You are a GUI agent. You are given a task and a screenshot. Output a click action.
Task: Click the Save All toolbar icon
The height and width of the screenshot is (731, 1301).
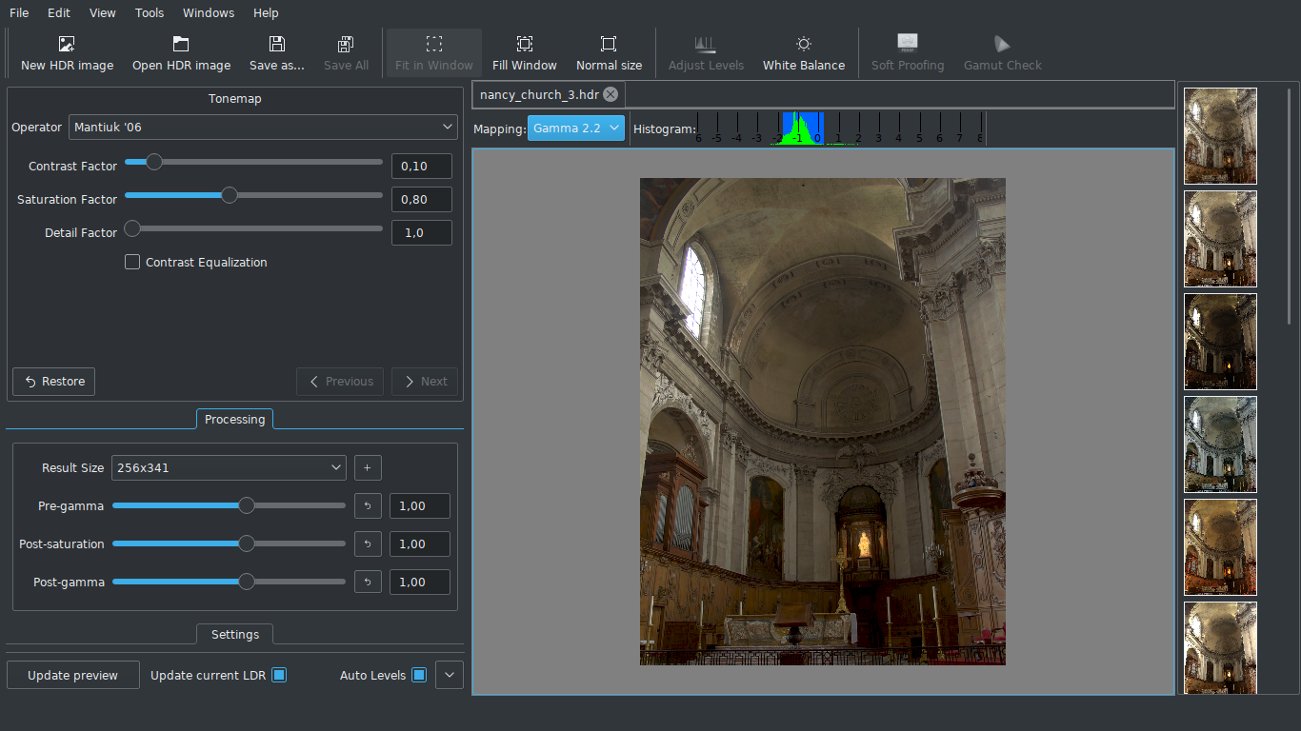tap(346, 52)
